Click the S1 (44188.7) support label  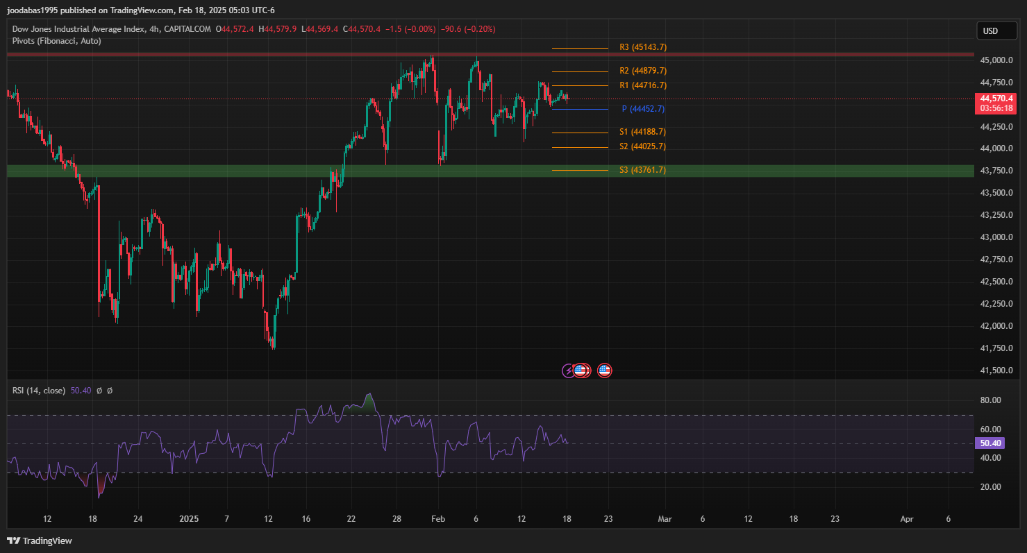642,132
